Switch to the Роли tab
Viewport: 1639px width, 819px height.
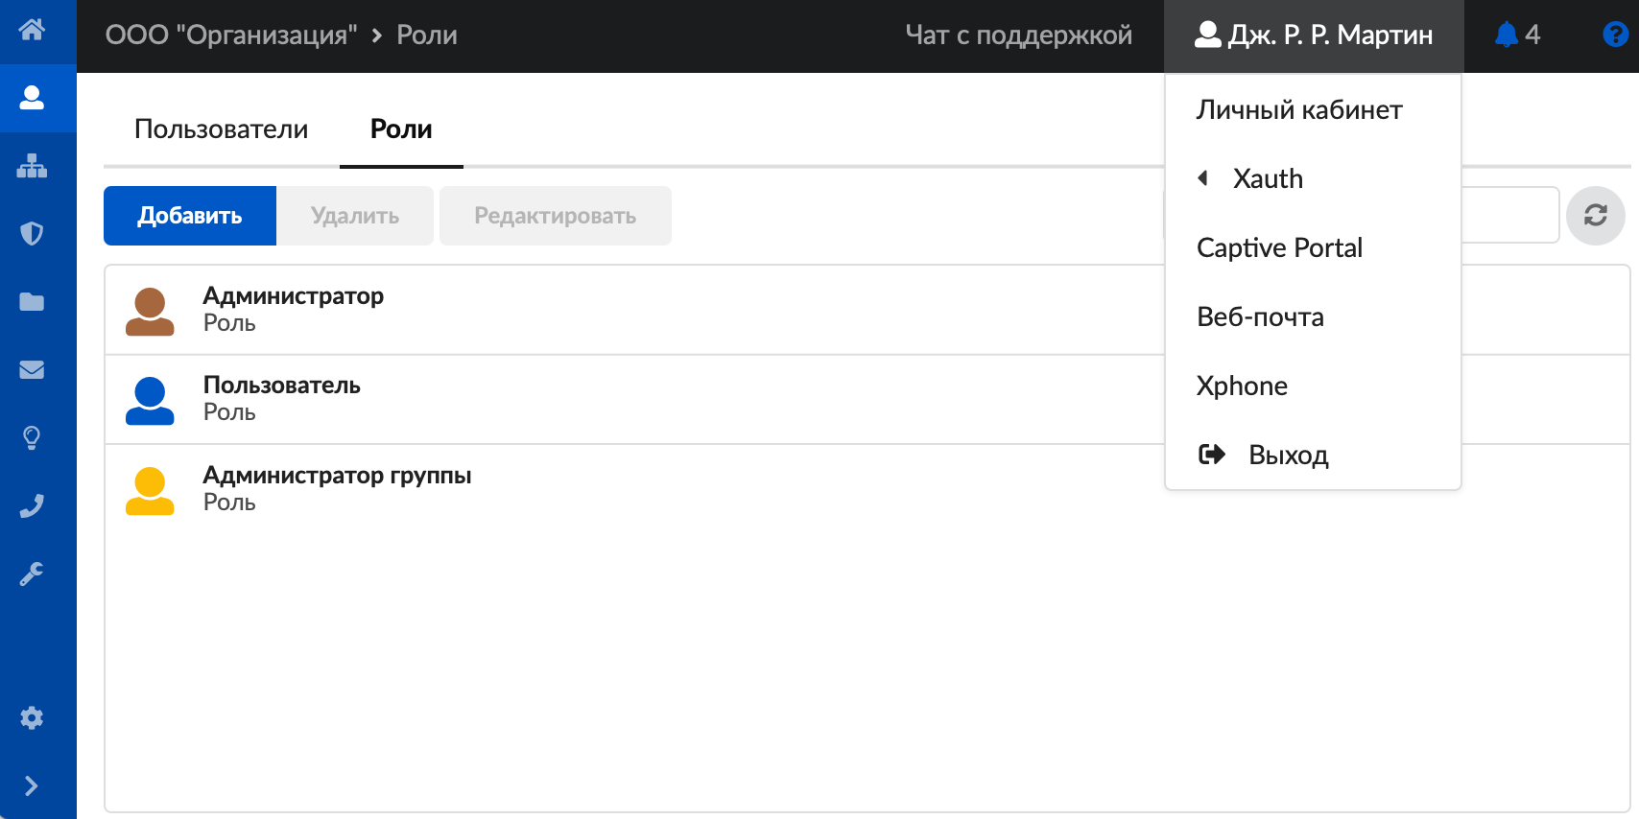click(x=401, y=129)
